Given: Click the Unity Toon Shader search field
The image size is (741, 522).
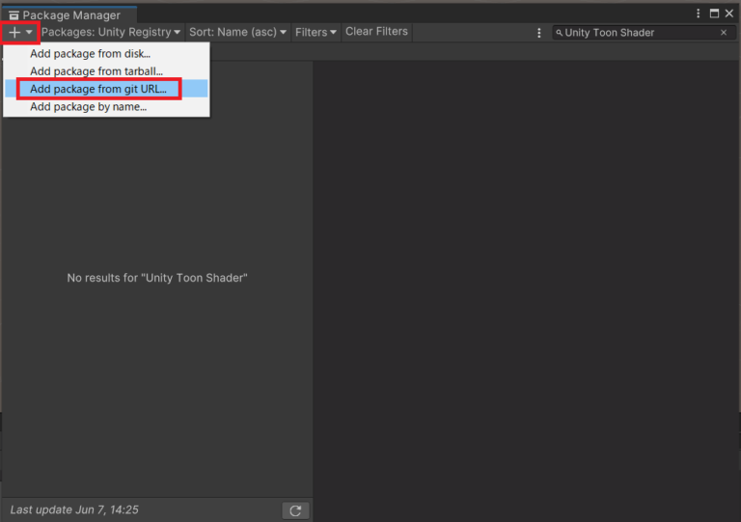Looking at the screenshot, I should pyautogui.click(x=637, y=33).
